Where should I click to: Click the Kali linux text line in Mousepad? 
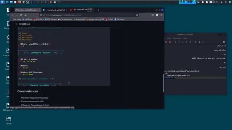point(208,58)
